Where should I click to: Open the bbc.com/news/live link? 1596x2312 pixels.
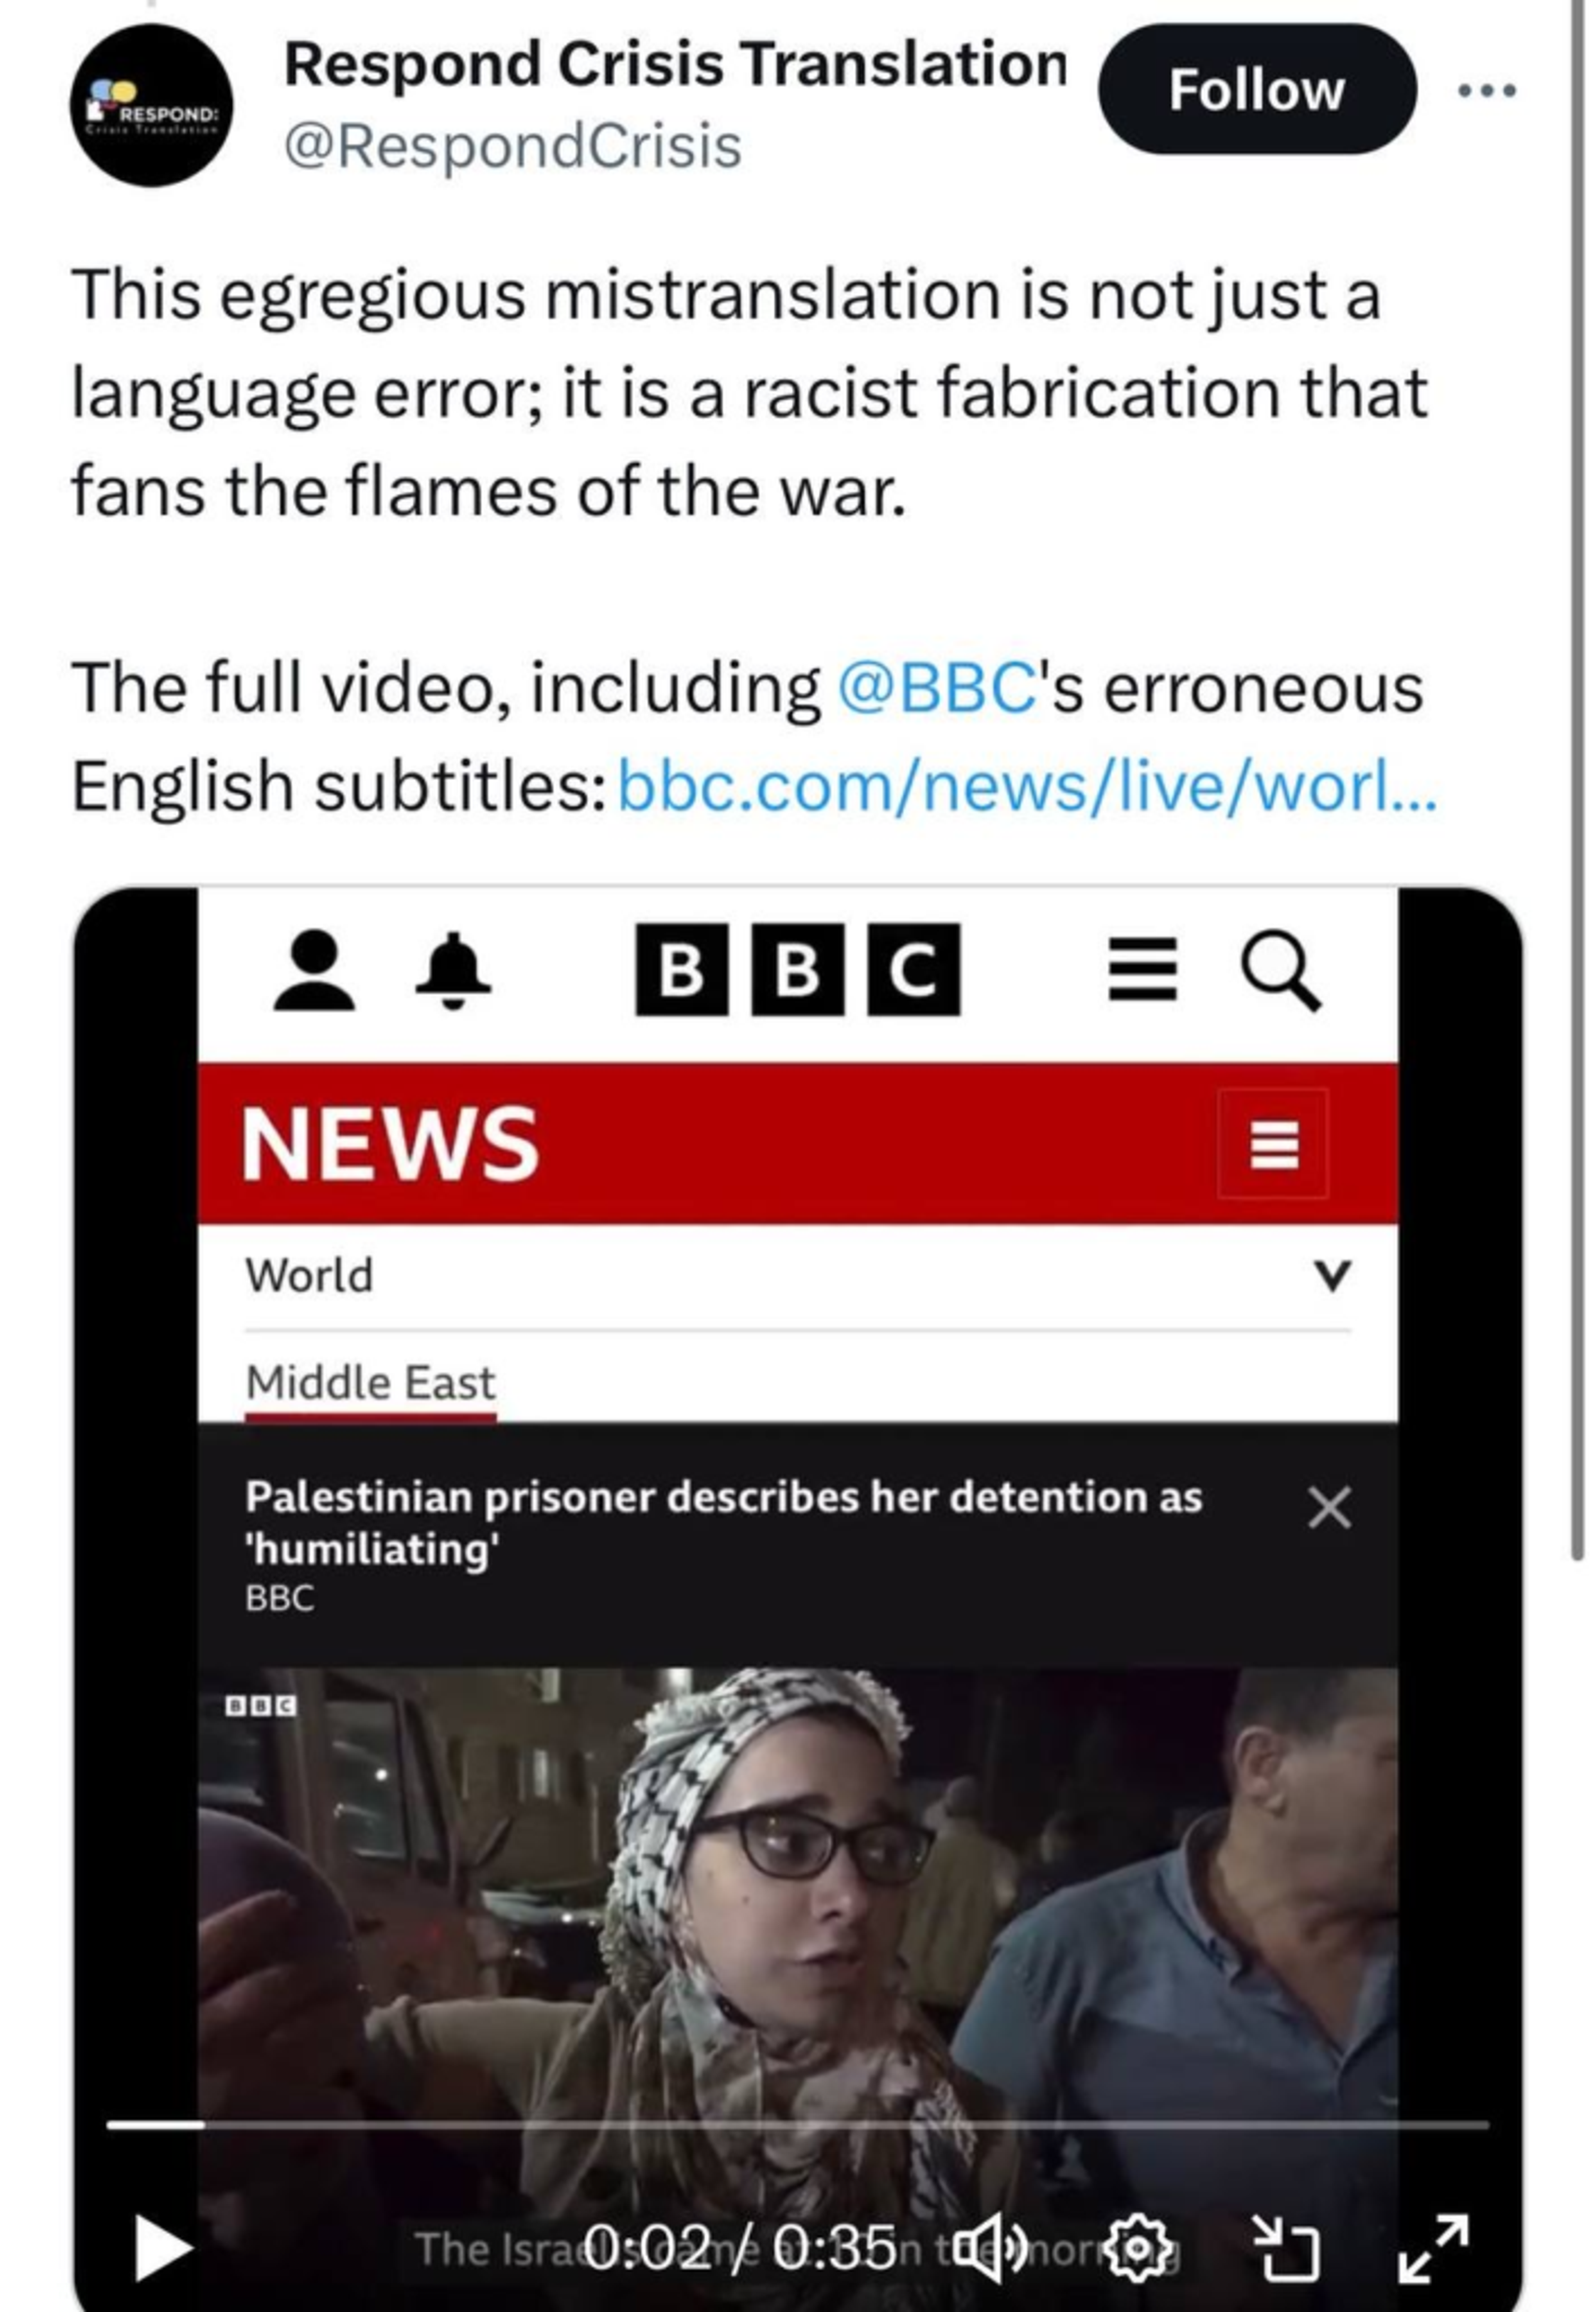pos(1027,786)
